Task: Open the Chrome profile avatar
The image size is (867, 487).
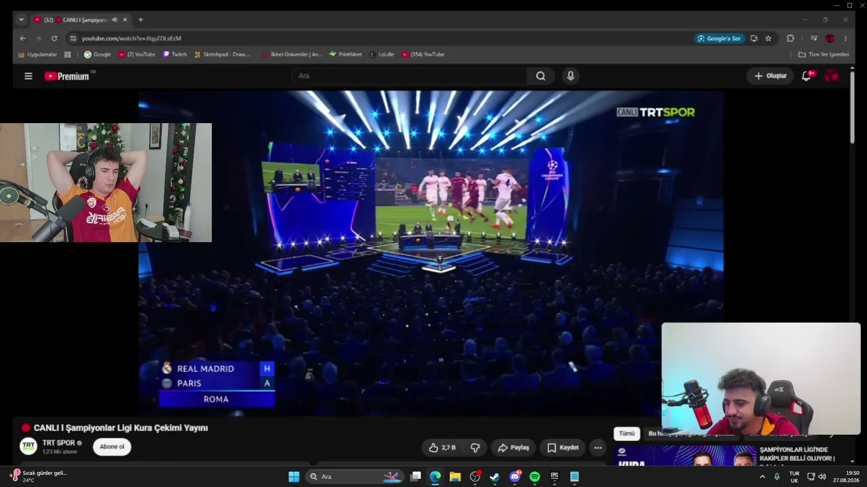Action: click(830, 39)
